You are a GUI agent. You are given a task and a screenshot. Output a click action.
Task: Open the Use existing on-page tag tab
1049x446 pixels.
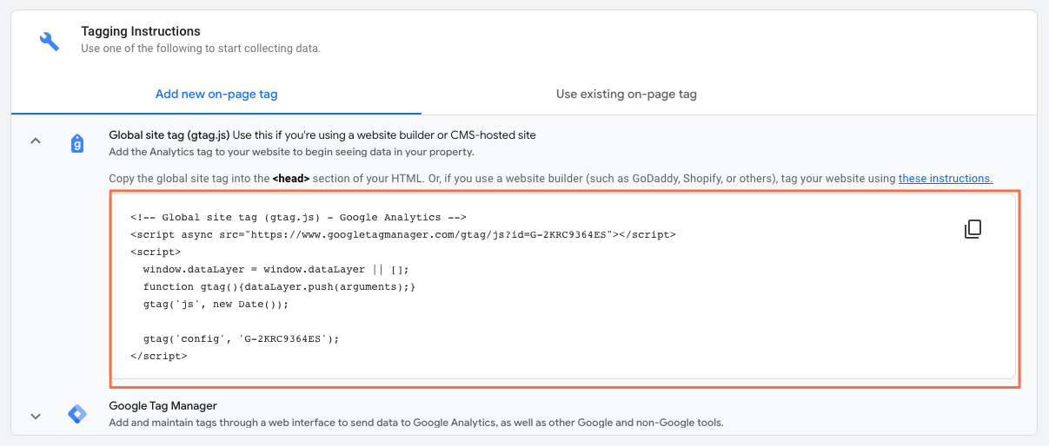[627, 94]
